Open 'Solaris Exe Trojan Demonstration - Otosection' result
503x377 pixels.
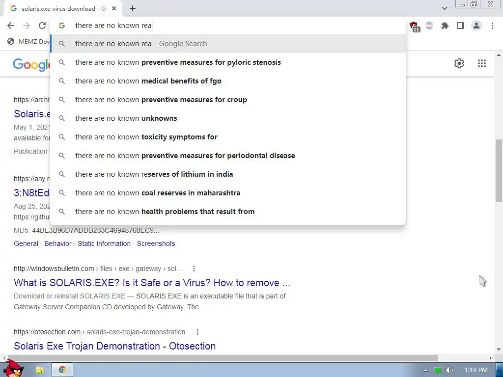[x=114, y=346]
